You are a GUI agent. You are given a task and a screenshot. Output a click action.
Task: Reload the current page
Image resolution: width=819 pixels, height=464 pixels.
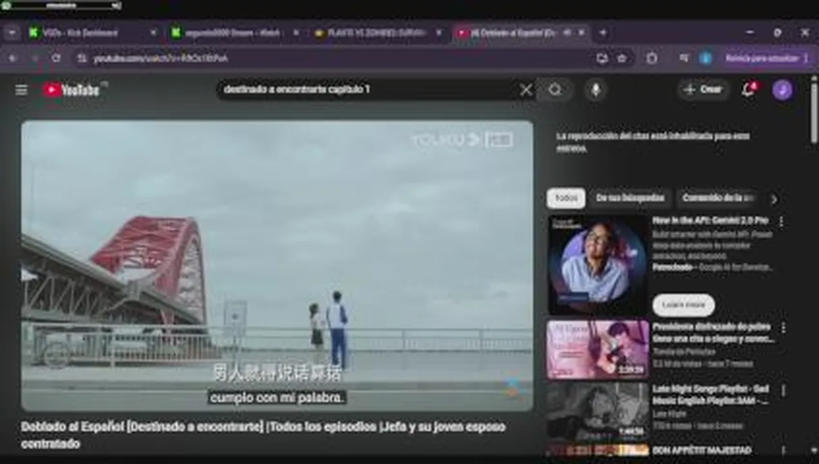point(56,58)
